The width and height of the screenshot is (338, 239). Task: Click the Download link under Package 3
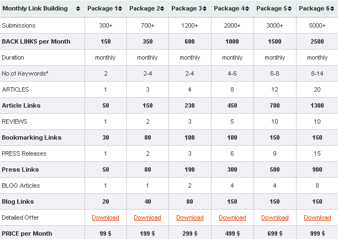pos(190,217)
